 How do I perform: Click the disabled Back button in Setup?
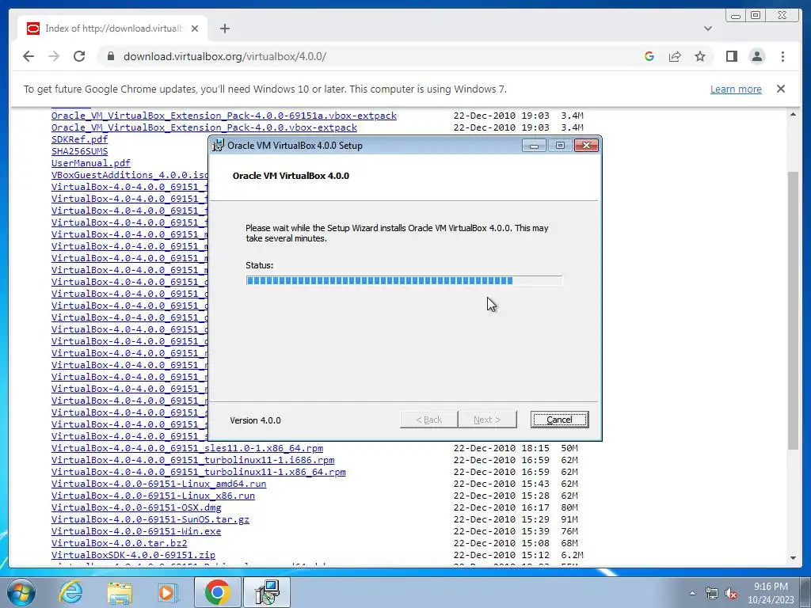(x=428, y=420)
